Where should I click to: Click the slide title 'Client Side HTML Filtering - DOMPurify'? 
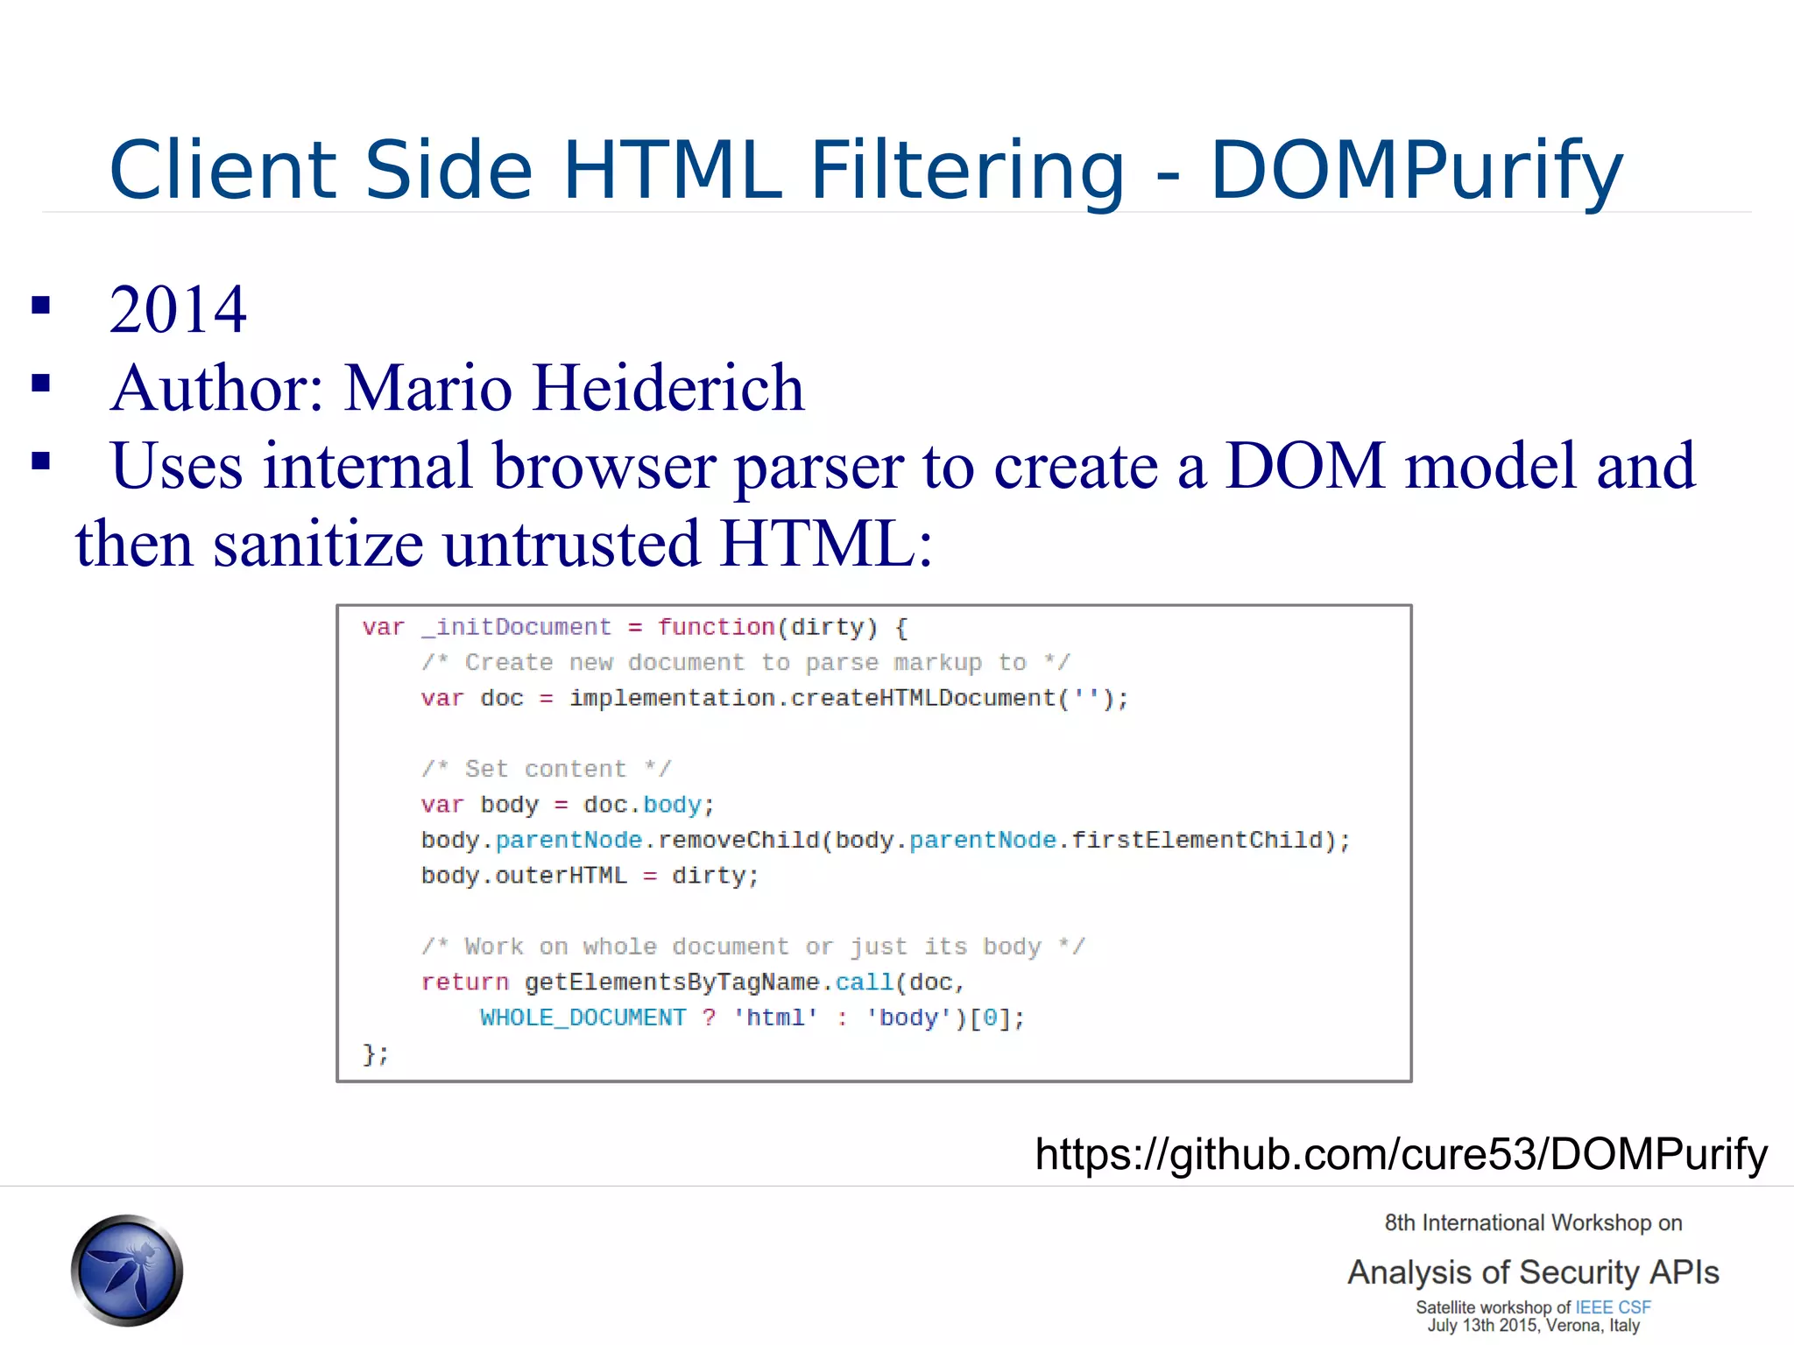[x=865, y=171]
